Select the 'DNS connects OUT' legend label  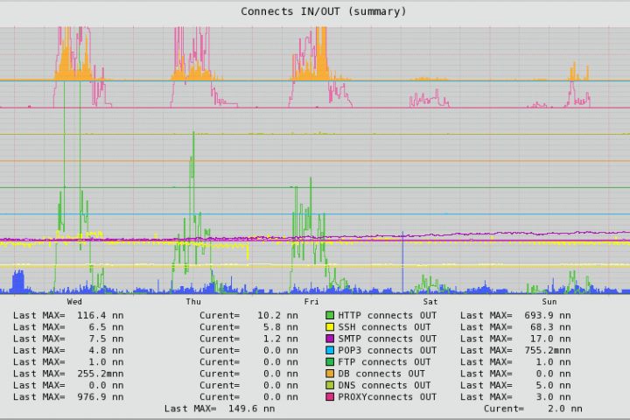pyautogui.click(x=384, y=385)
